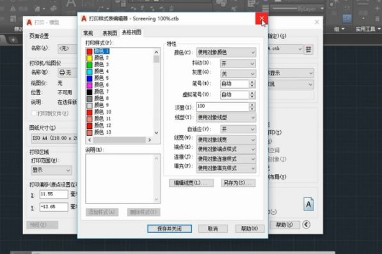The image size is (382, 254).
Task: Switch to the 表视图 tab
Action: tap(109, 33)
